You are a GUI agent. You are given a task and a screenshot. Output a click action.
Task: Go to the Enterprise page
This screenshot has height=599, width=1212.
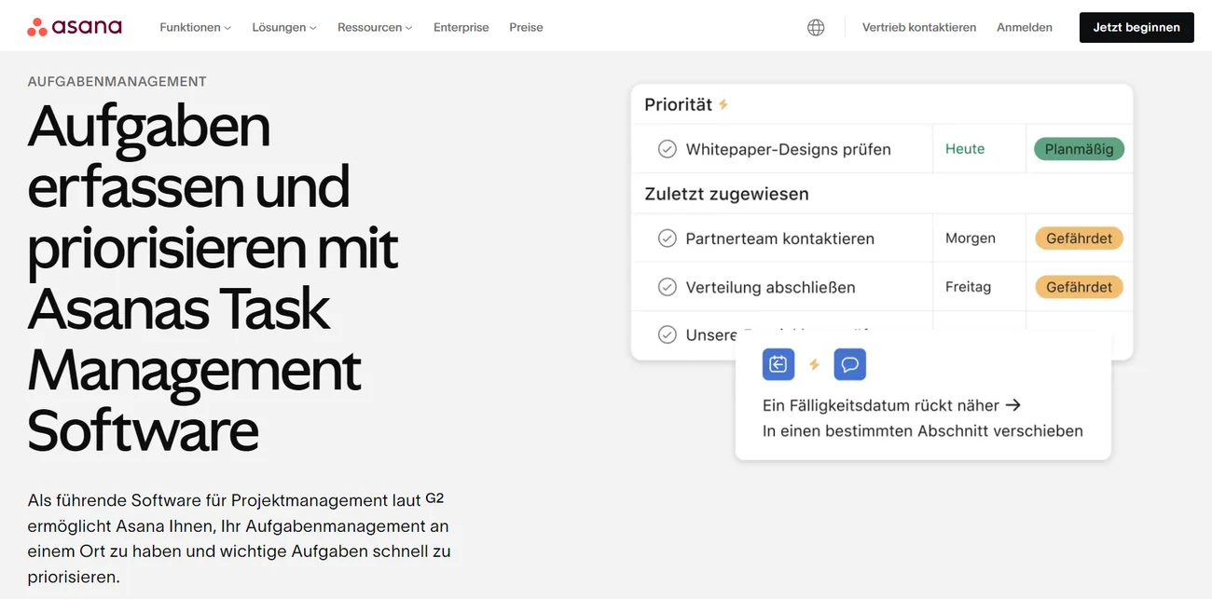pyautogui.click(x=461, y=28)
